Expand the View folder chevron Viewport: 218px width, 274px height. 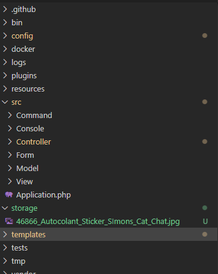10,181
